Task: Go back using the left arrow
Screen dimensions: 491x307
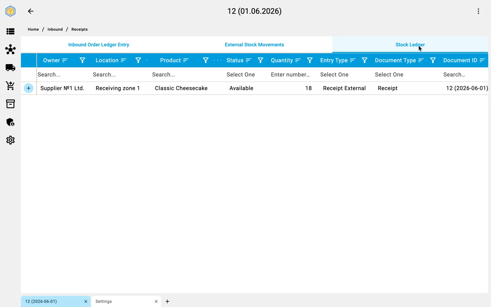Action: (31, 11)
